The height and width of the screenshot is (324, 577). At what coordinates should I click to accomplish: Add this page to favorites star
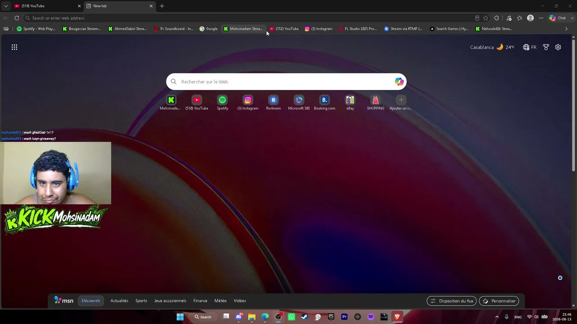coord(485,18)
